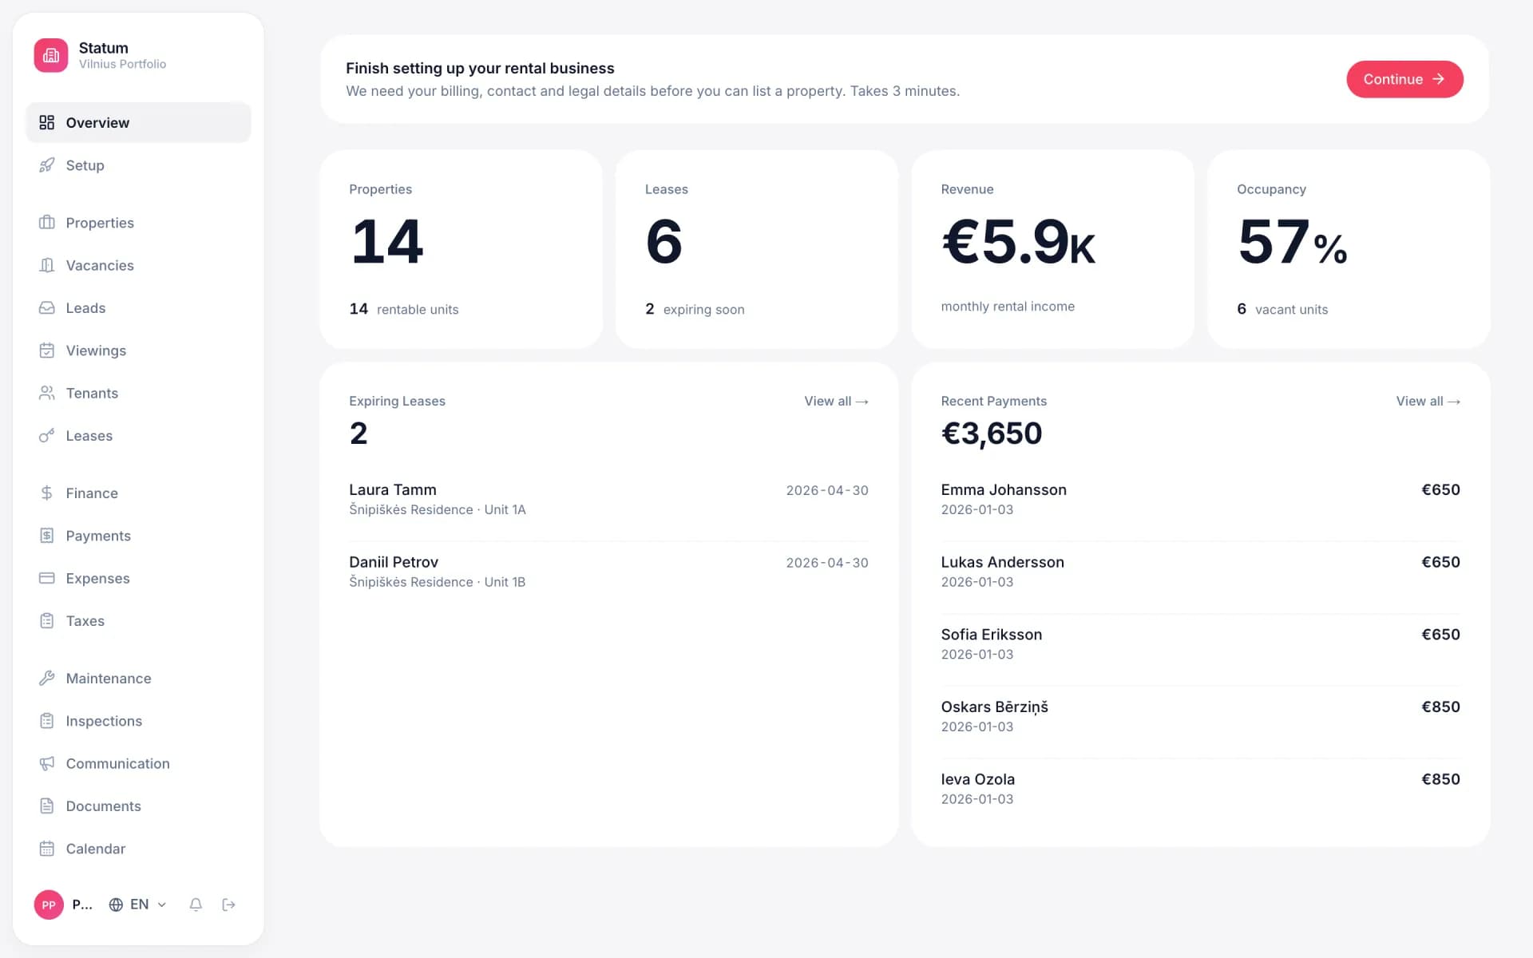Click the Leads inbox icon

pos(47,308)
